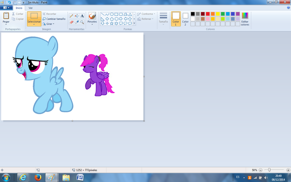Choose the Six-point star shape

pyautogui.click(x=116, y=23)
